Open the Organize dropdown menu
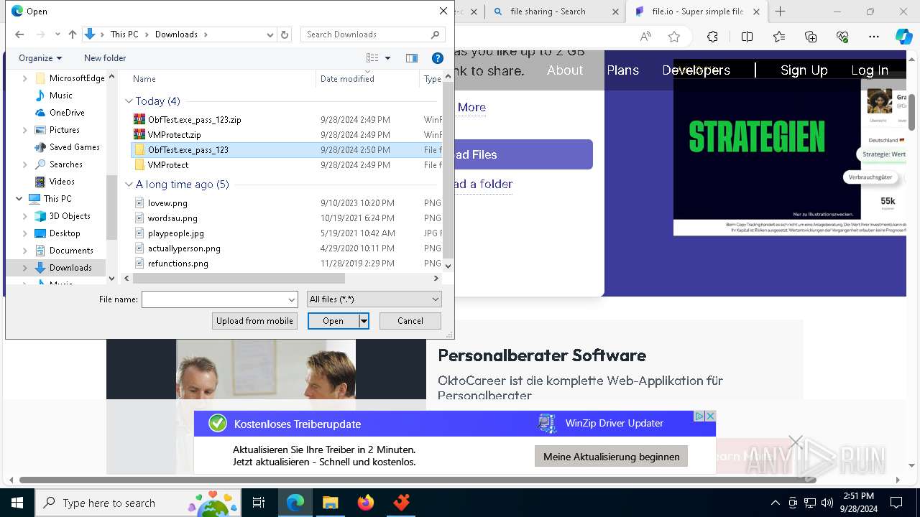920x517 pixels. [40, 58]
